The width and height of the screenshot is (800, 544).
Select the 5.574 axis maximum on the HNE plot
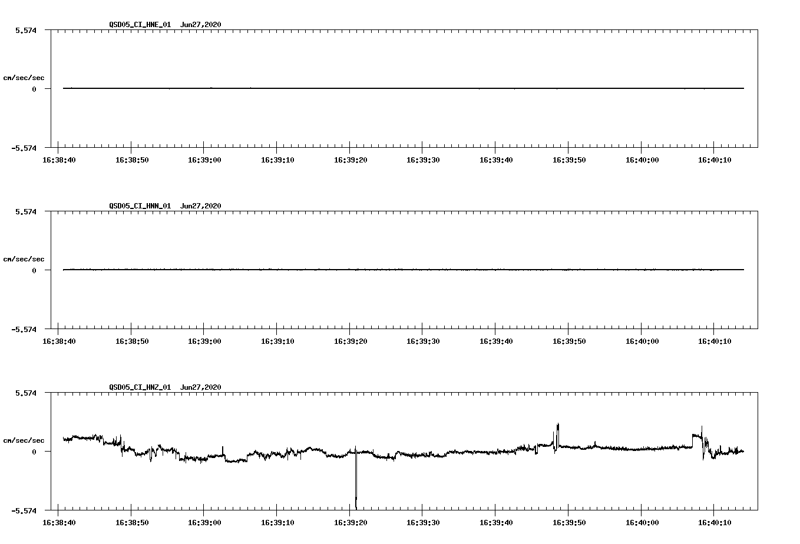pyautogui.click(x=26, y=30)
